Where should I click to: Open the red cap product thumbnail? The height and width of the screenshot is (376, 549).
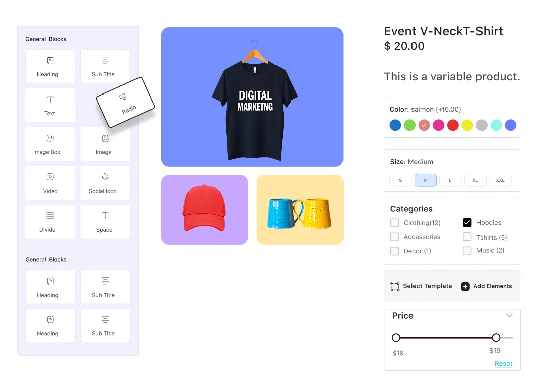204,210
